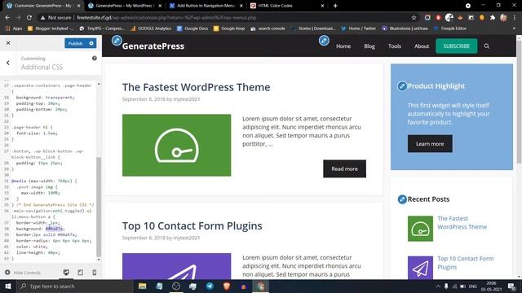Click green thumbnail in Recent Posts
Image resolution: width=522 pixels, height=293 pixels.
pos(420,229)
